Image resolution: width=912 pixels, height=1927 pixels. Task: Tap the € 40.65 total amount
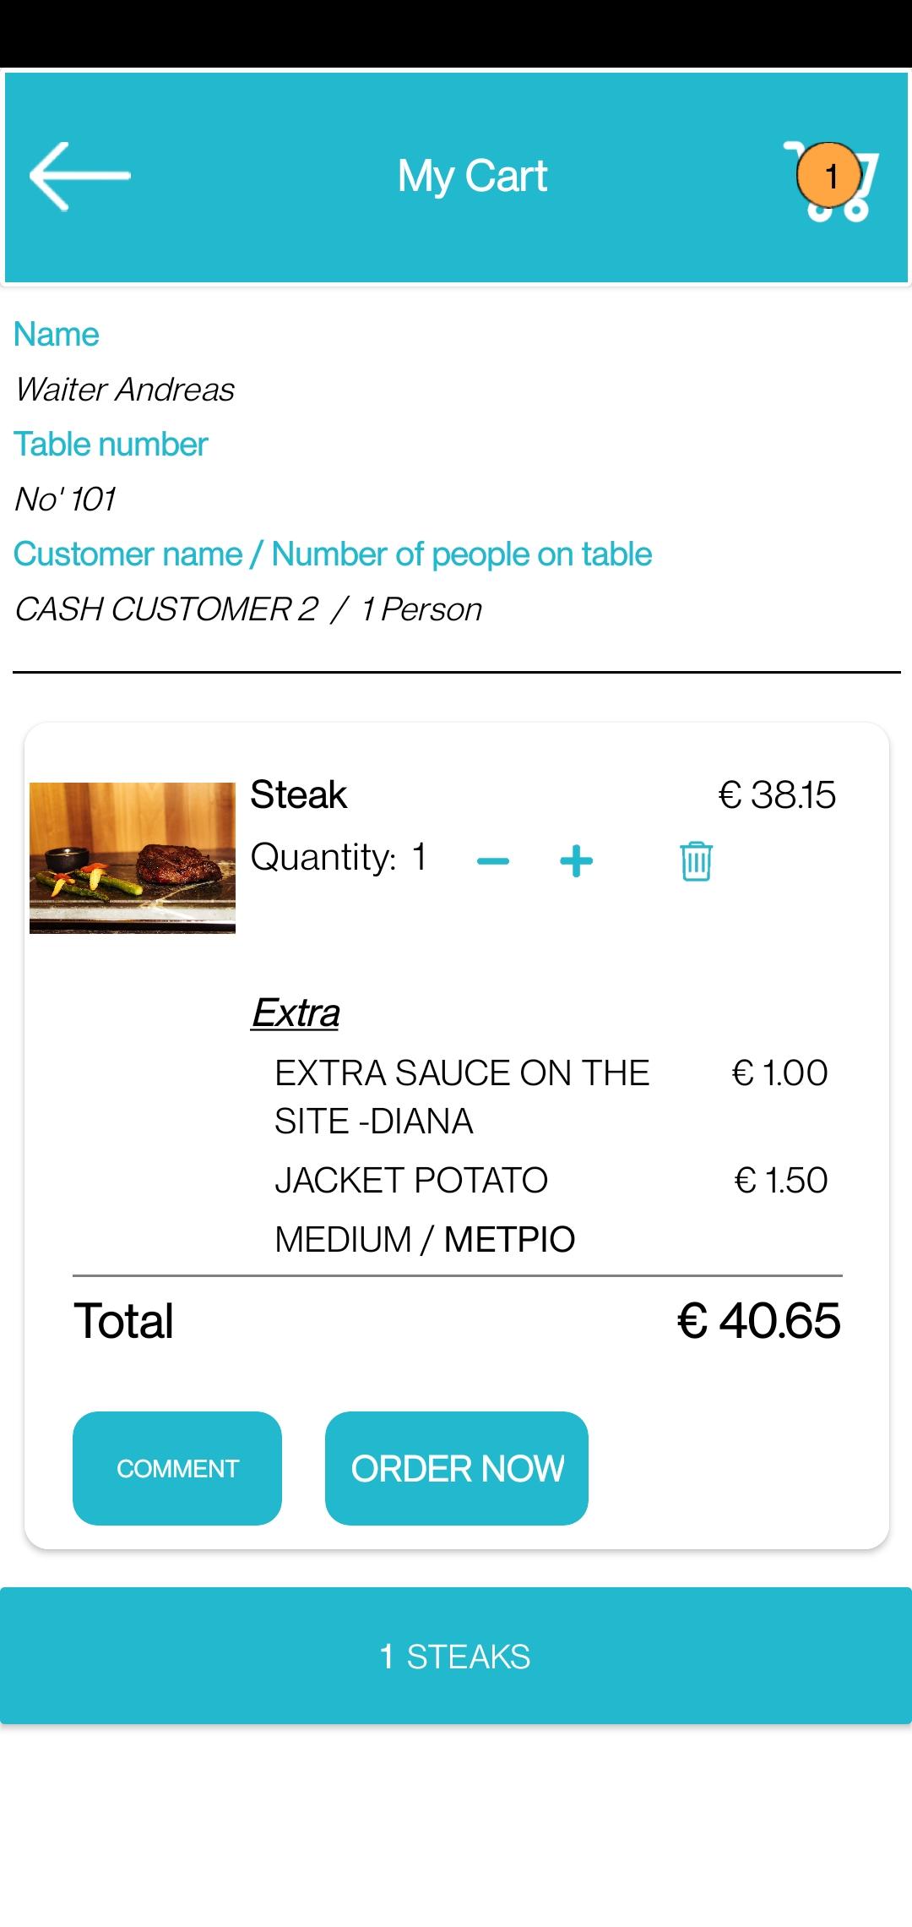758,1320
